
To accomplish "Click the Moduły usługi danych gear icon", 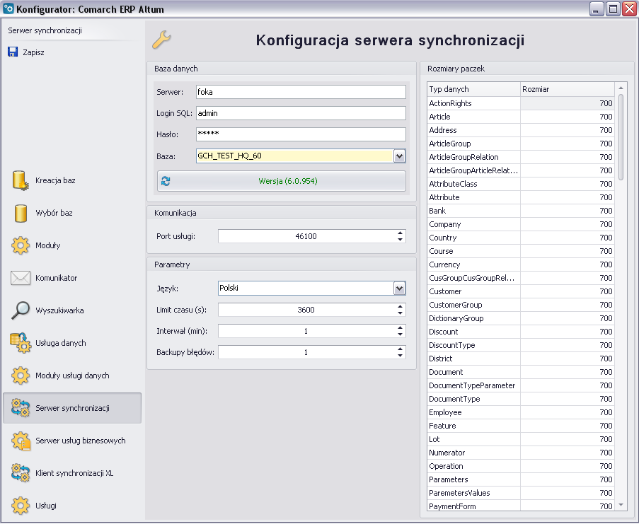I will click(x=21, y=375).
